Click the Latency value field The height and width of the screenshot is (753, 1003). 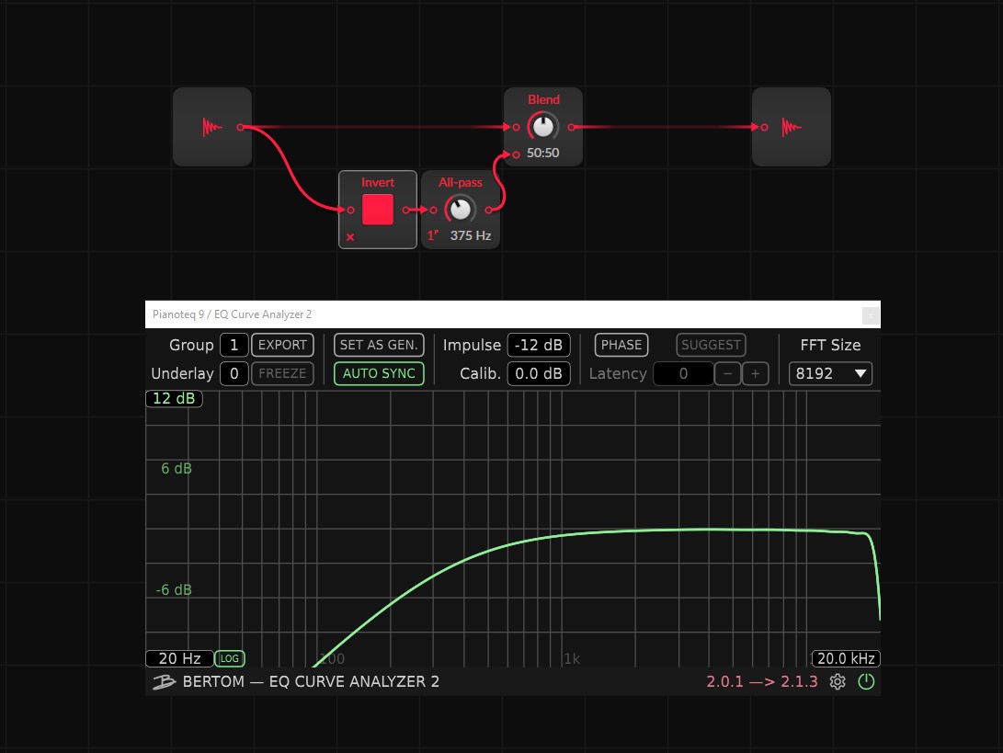683,373
